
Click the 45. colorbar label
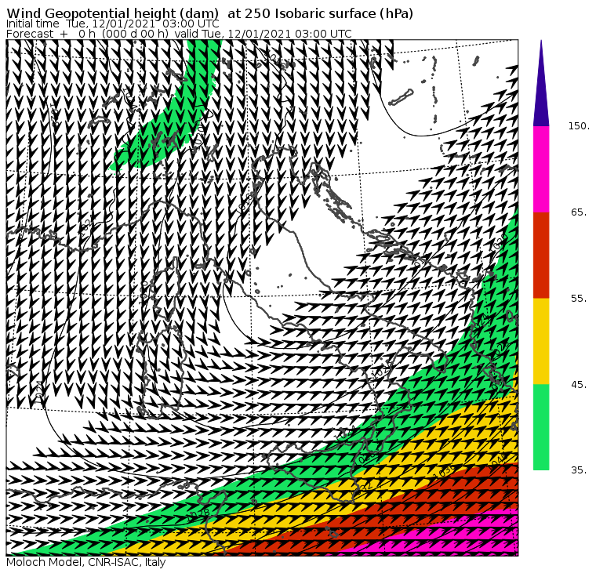click(579, 385)
